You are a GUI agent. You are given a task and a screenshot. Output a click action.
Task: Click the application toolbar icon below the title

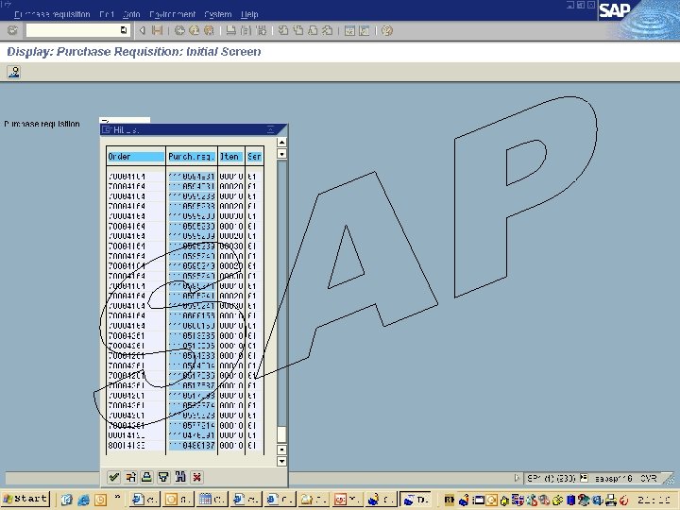pos(14,72)
